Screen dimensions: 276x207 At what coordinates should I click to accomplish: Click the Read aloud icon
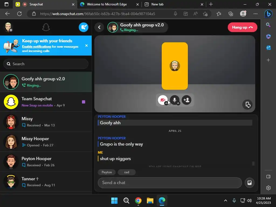point(195,14)
